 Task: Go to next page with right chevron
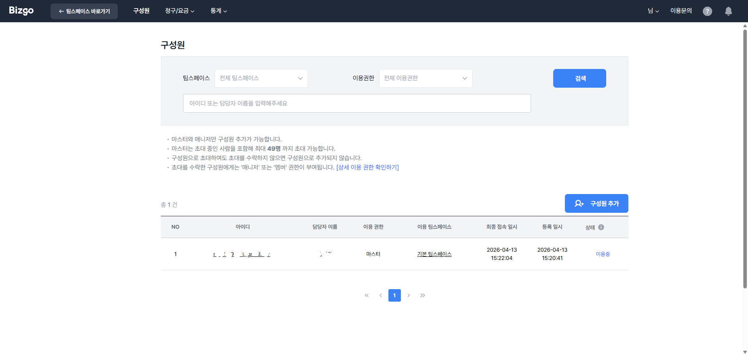click(x=409, y=295)
